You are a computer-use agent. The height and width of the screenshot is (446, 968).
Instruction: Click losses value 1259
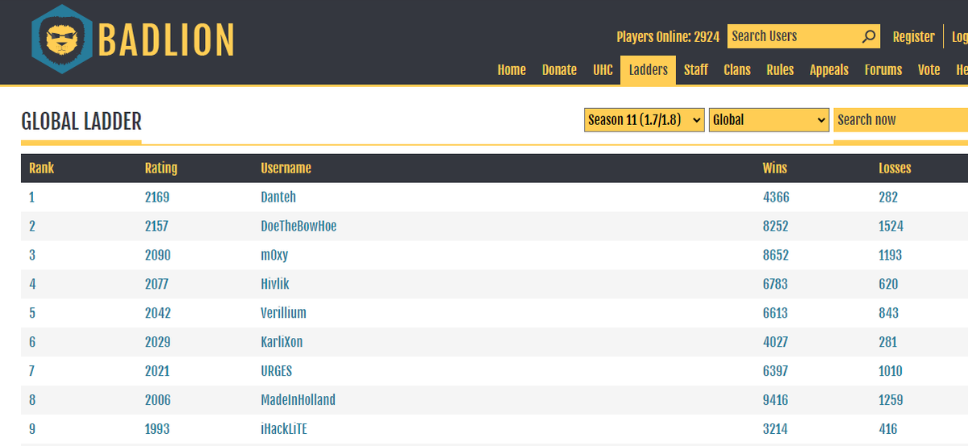[x=891, y=400]
